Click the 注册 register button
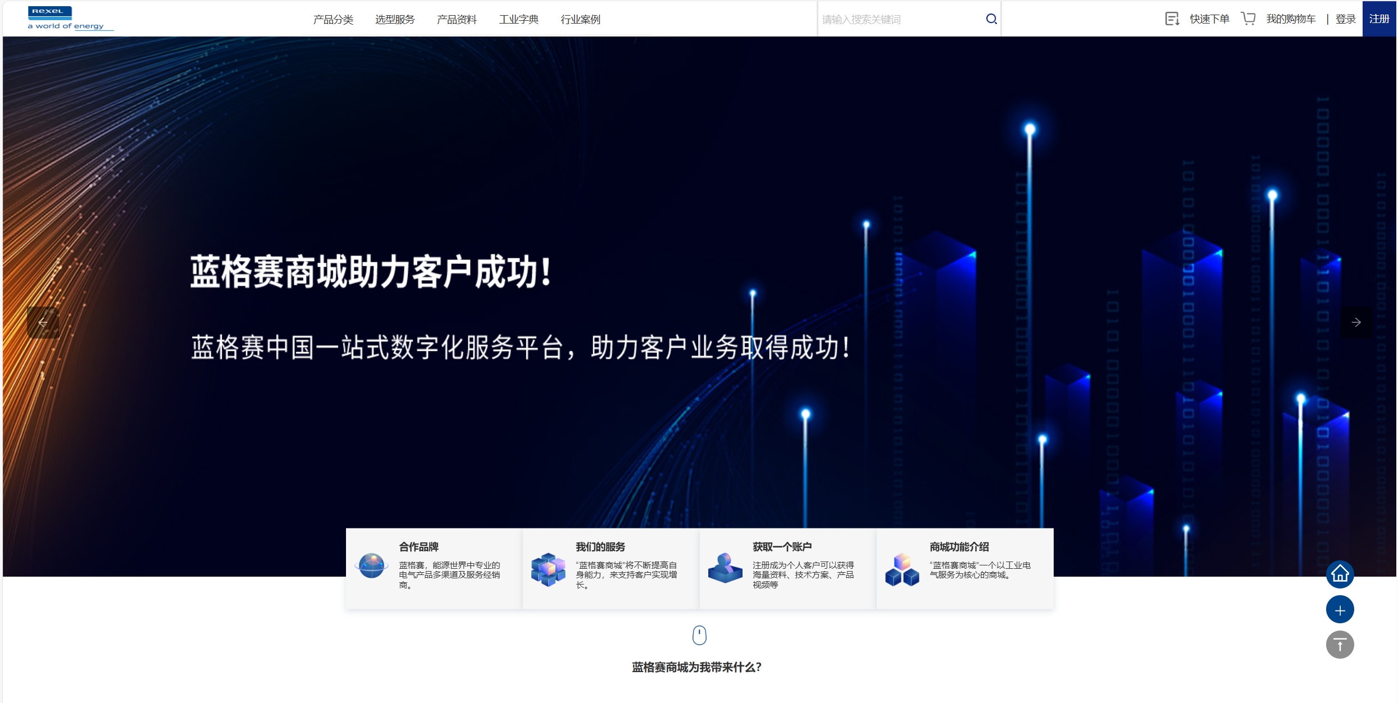This screenshot has height=703, width=1398. pyautogui.click(x=1379, y=19)
